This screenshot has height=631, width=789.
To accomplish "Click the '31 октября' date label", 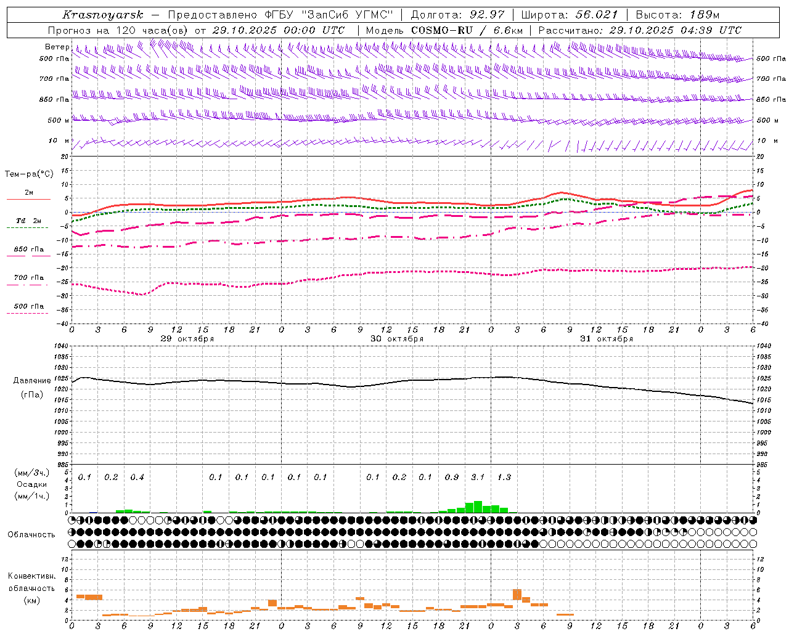I will click(x=606, y=339).
